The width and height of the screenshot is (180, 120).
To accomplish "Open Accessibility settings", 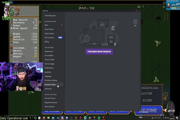I will point(49,55).
